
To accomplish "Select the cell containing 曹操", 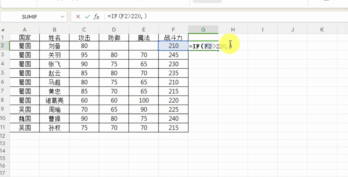I will click(54, 118).
